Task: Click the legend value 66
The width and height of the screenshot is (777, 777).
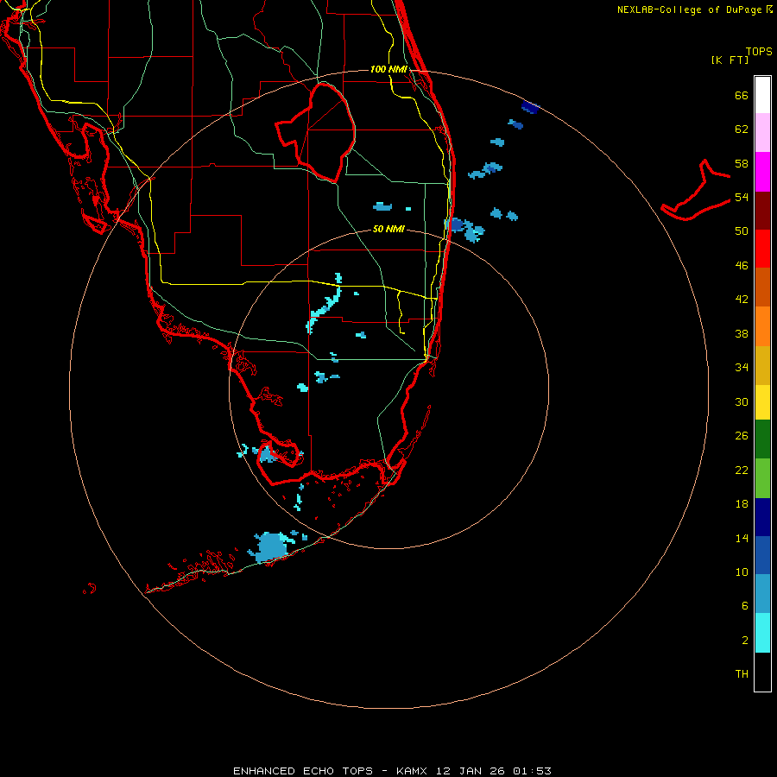Action: (x=742, y=95)
